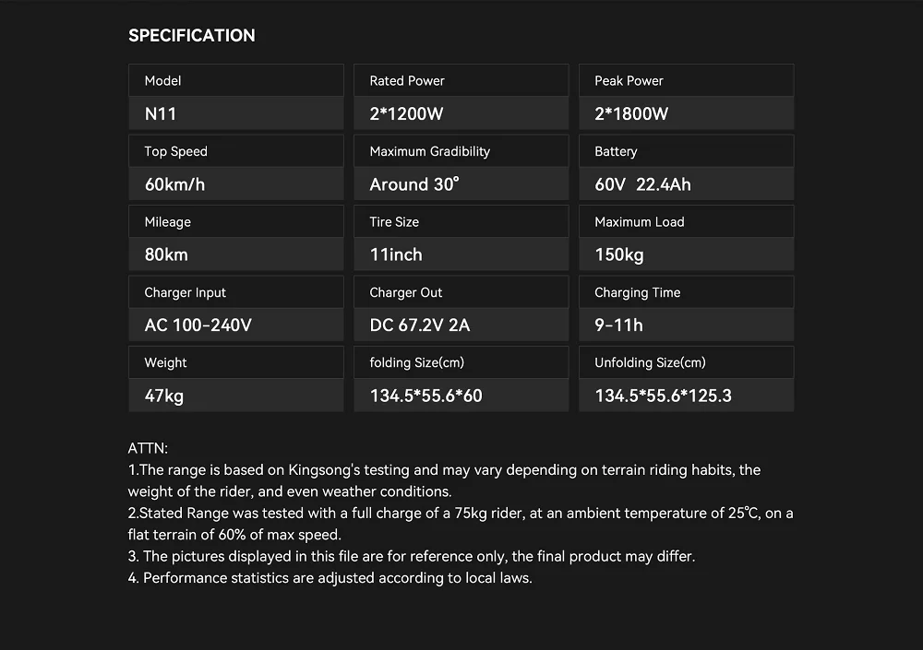Click the note about Kingsong's range testing
Viewport: 923px width, 650px height.
(x=443, y=470)
